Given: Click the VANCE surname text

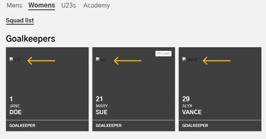Looking at the screenshot, I should [192, 112].
